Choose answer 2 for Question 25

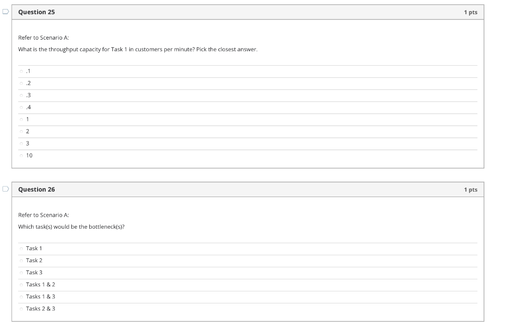(x=21, y=131)
